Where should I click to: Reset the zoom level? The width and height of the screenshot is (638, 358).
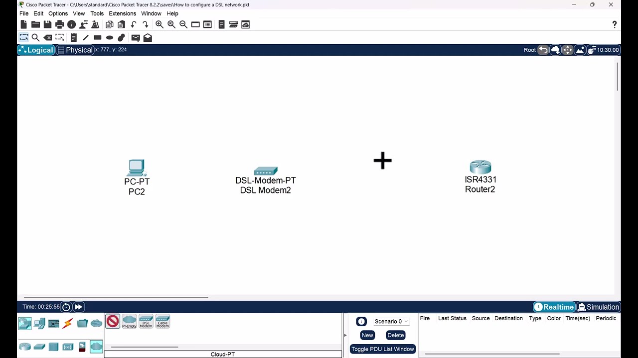[x=171, y=24]
